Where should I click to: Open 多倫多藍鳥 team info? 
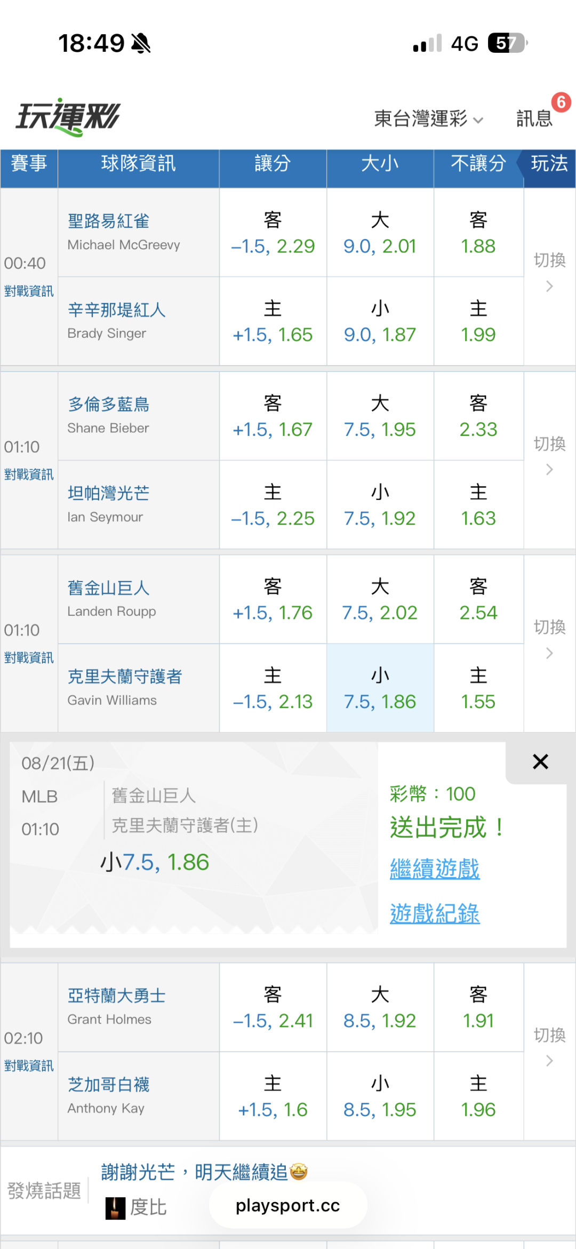(x=108, y=404)
